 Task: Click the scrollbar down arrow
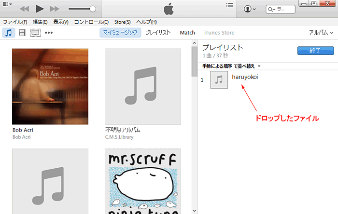(195, 211)
